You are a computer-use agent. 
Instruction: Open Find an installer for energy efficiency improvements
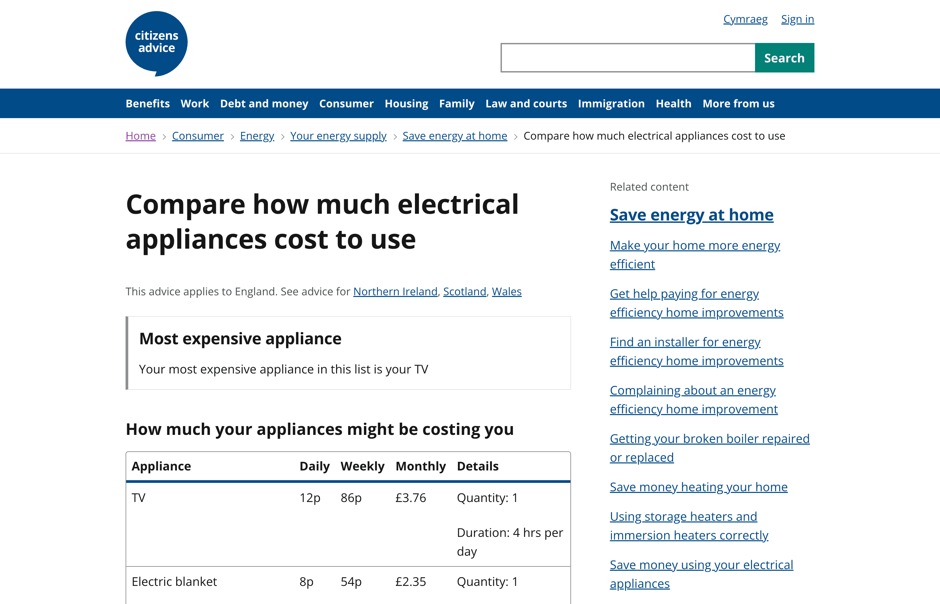696,351
